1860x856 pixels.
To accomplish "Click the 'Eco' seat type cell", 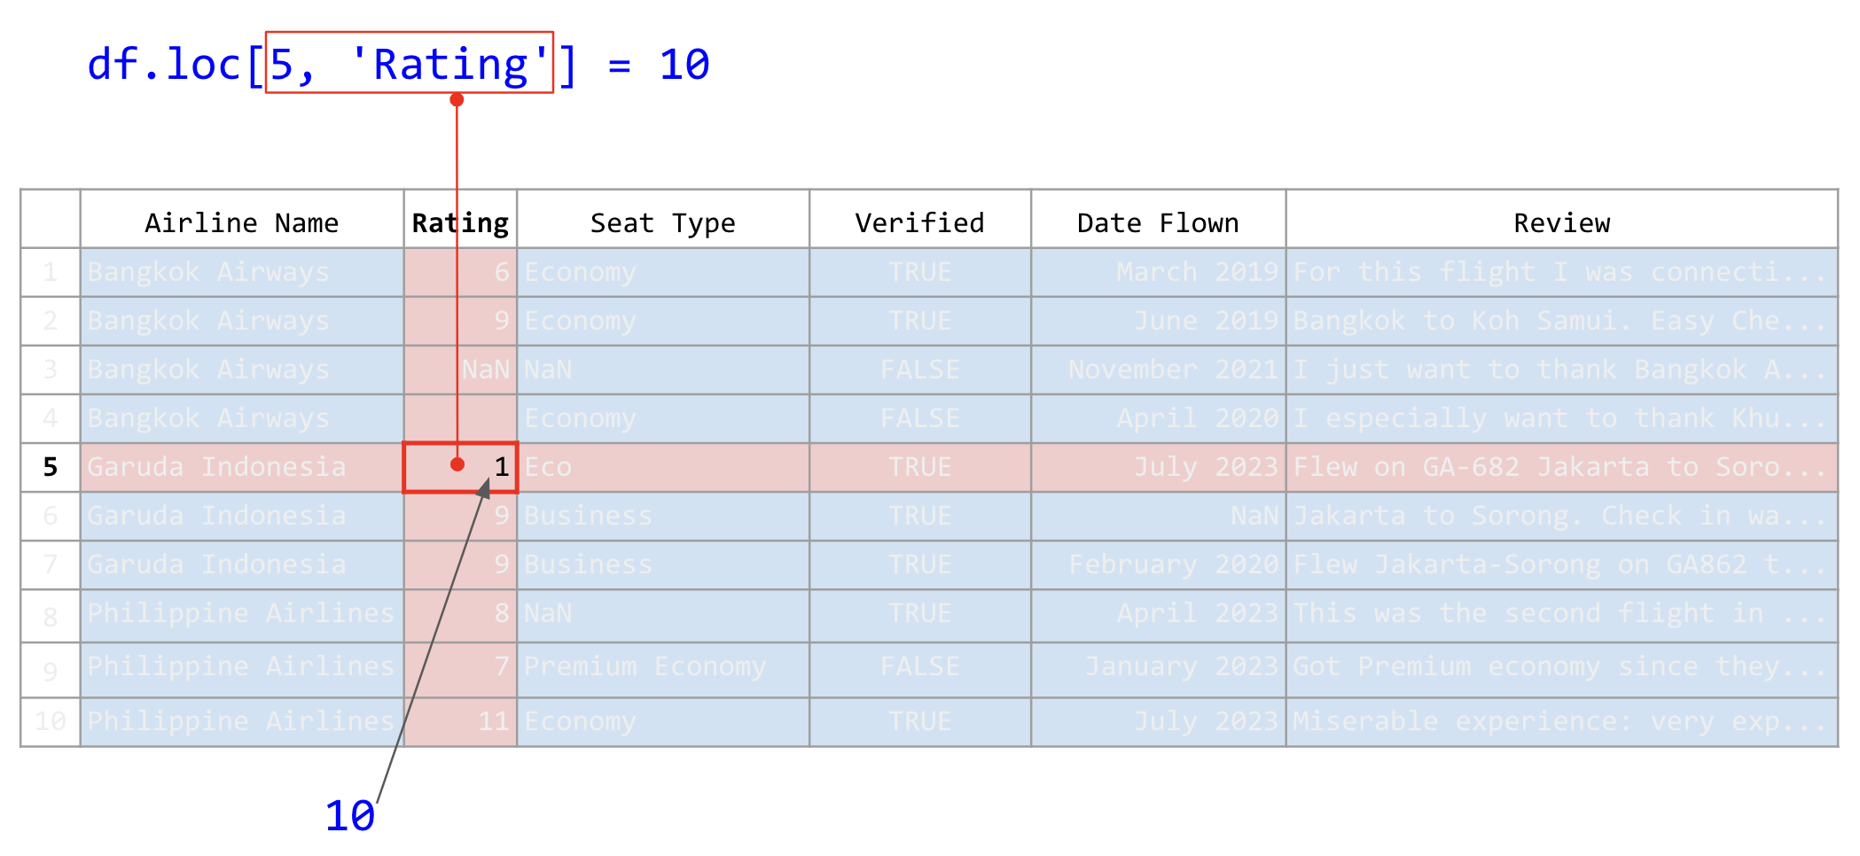I will coord(663,467).
